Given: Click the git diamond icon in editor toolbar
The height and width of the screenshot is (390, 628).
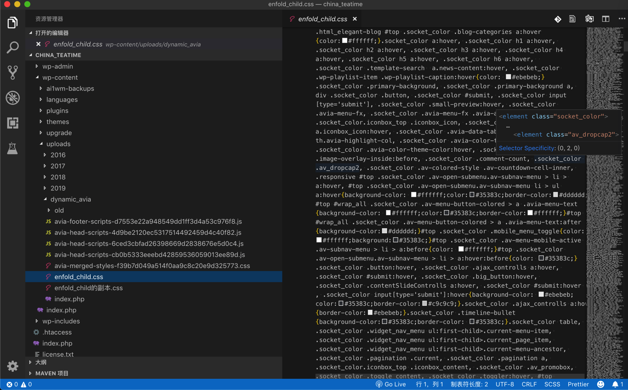Looking at the screenshot, I should coord(557,19).
